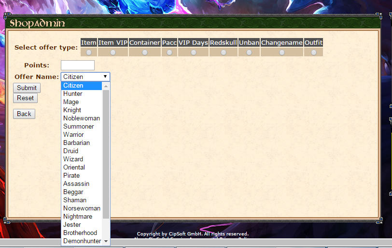The image size is (392, 248).
Task: Pick the Unban offer type radio
Action: [x=249, y=52]
